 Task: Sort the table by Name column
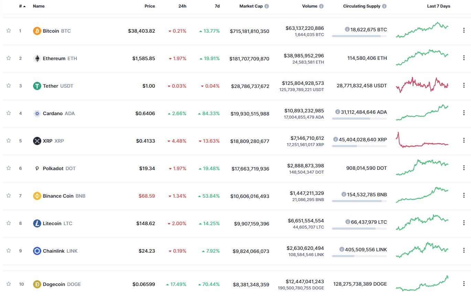[39, 6]
